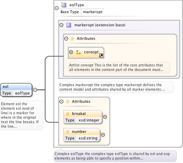
Task: Click the markeropt base type value
Action: click(x=93, y=12)
